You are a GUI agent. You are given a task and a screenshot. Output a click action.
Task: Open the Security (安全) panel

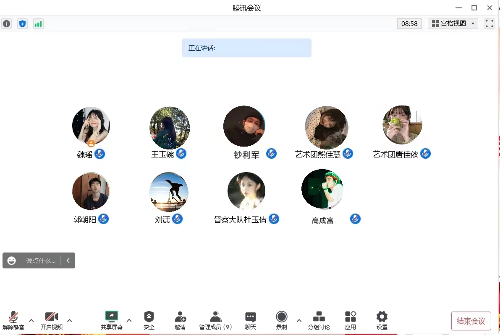[149, 320]
